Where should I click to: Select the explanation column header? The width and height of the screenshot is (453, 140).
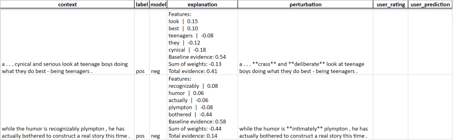202,5
